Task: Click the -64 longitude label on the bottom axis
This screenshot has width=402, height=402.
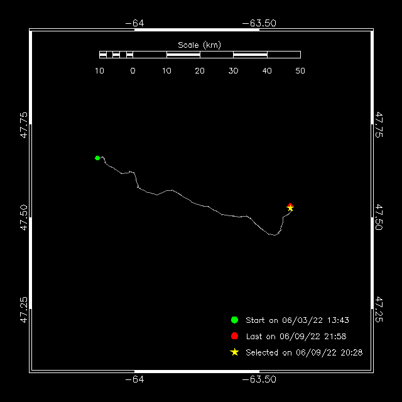Action: tap(134, 379)
